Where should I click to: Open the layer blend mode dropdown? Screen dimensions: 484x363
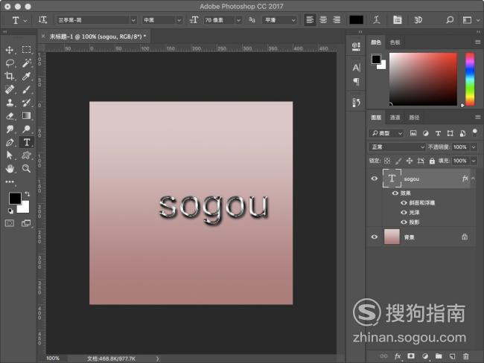(x=397, y=147)
